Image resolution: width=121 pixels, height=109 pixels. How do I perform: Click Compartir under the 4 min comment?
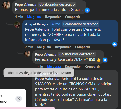point(72,17)
